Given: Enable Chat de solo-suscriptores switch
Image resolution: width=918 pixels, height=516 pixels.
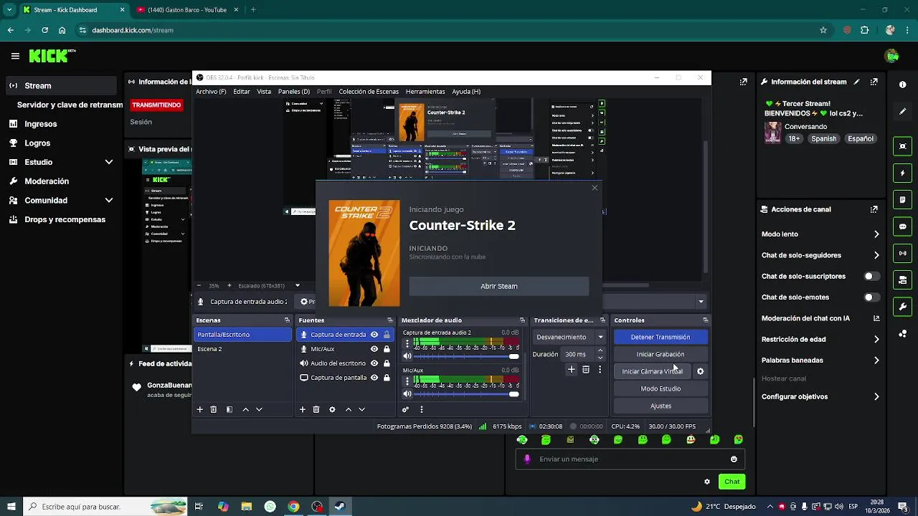Looking at the screenshot, I should [871, 276].
